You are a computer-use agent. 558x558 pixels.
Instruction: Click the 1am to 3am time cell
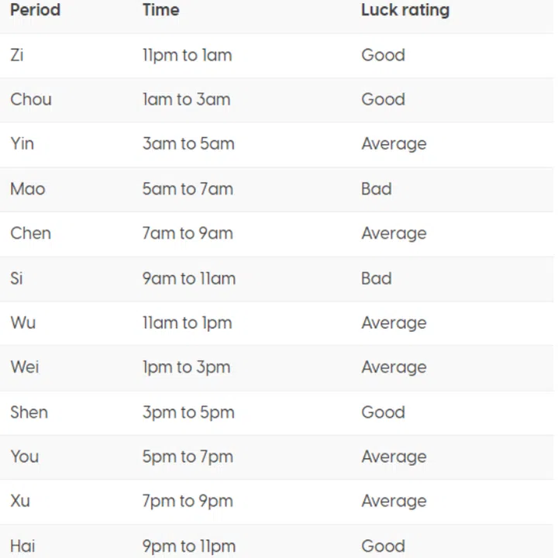click(186, 99)
